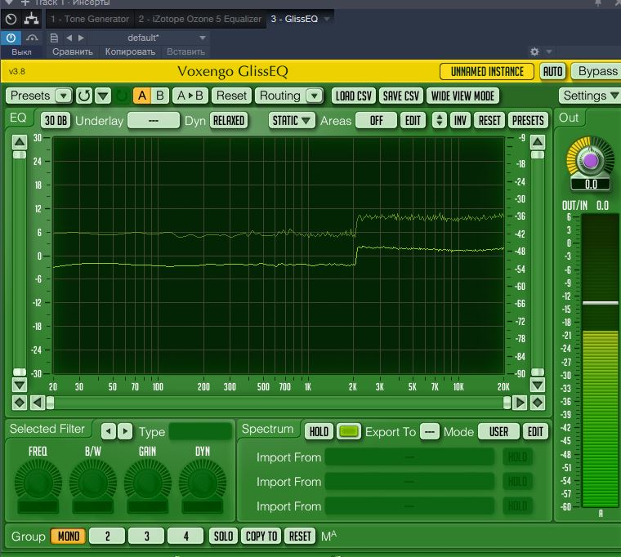Open the Underlay selector
The height and width of the screenshot is (557, 621).
tap(154, 120)
